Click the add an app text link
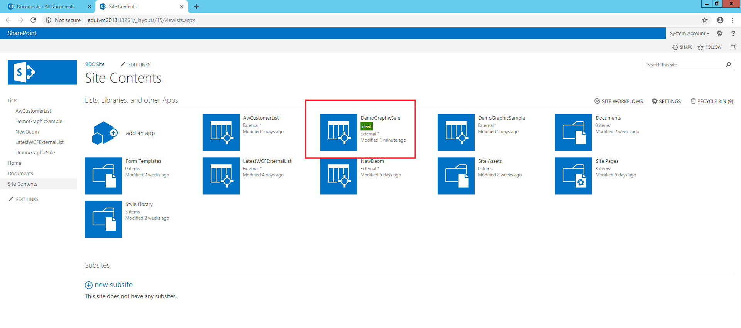This screenshot has width=741, height=328. click(140, 133)
